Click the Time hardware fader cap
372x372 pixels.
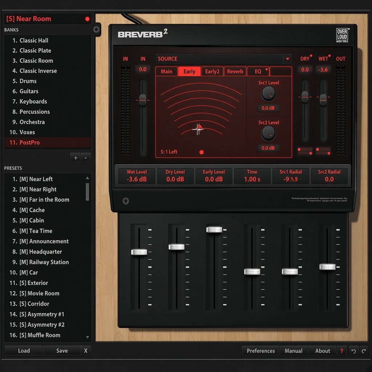(252, 271)
